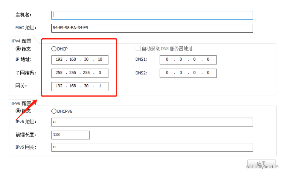
Task: Click the subnet mask (子网掩码) field
Action: [x=80, y=73]
